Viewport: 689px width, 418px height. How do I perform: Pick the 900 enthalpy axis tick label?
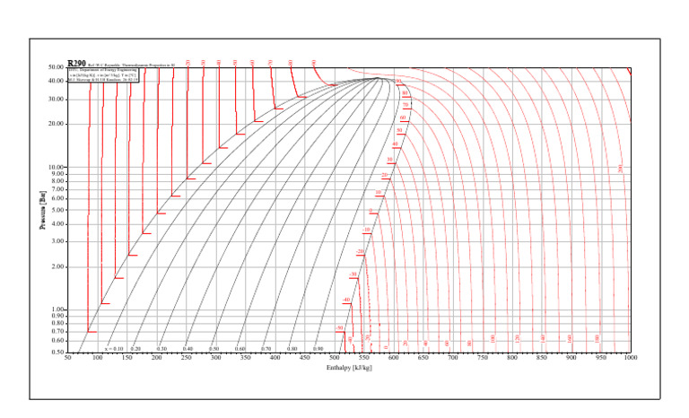[571, 358]
